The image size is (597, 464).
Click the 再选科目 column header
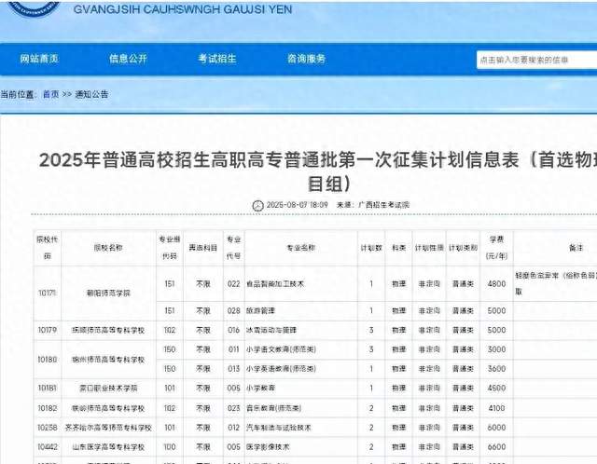tap(203, 248)
